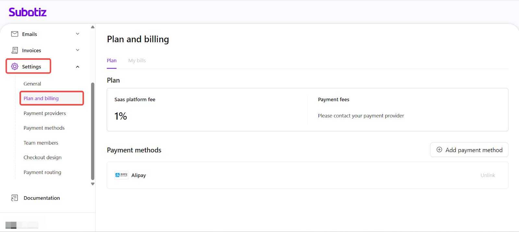Click the Settings gear icon
Screen dimensions: 519x232
pos(15,67)
